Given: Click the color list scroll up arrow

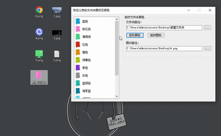Looking at the screenshot, I should 117,19.
